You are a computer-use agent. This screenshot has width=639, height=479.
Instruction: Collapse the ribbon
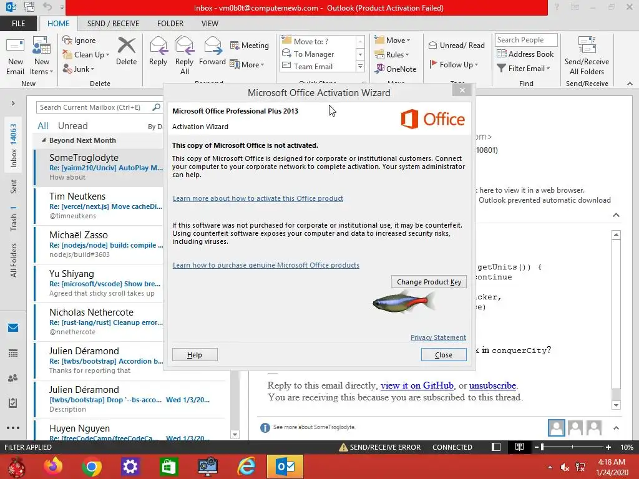pos(630,84)
